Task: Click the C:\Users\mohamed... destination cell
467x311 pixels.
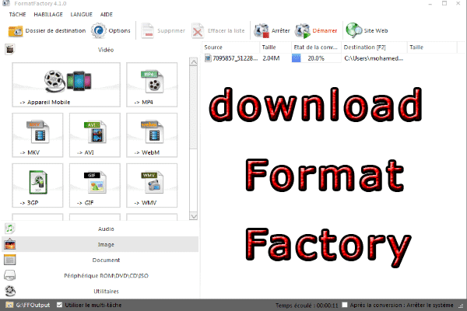Action: (x=374, y=58)
